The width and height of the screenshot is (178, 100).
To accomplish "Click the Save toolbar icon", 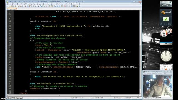I will tap(13, 6).
